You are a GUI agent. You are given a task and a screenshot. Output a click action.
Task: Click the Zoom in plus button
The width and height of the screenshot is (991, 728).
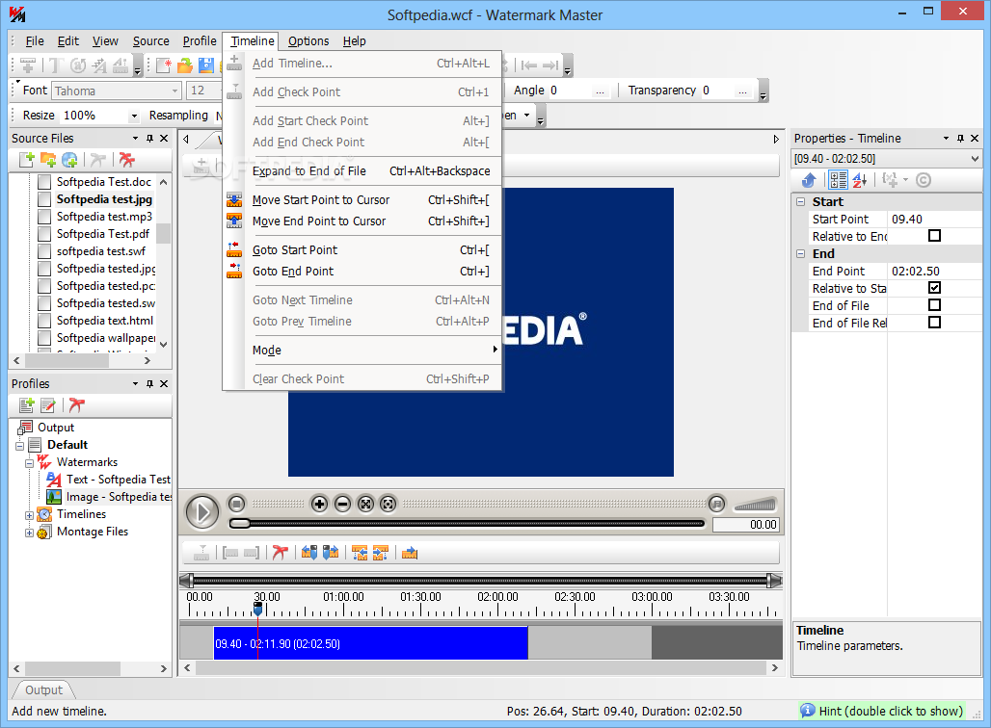click(x=320, y=504)
